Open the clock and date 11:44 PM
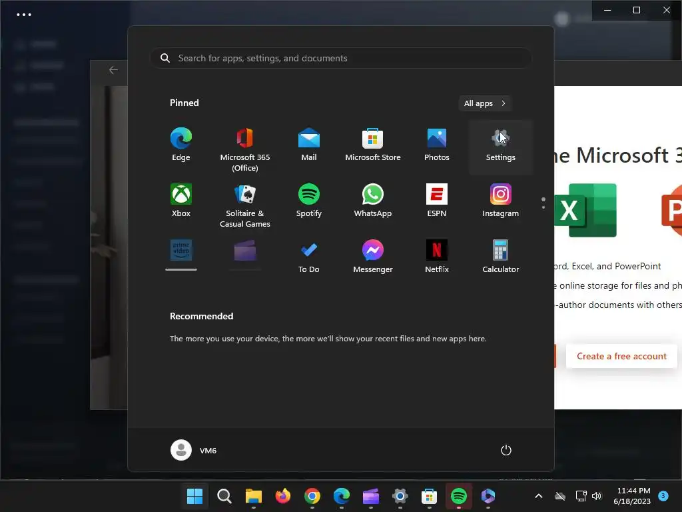 633,496
